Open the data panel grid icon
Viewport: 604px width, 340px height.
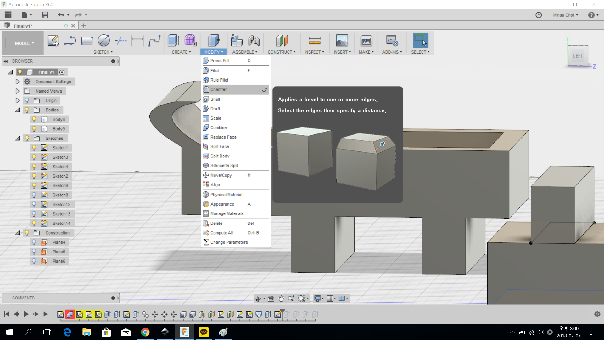pyautogui.click(x=8, y=15)
